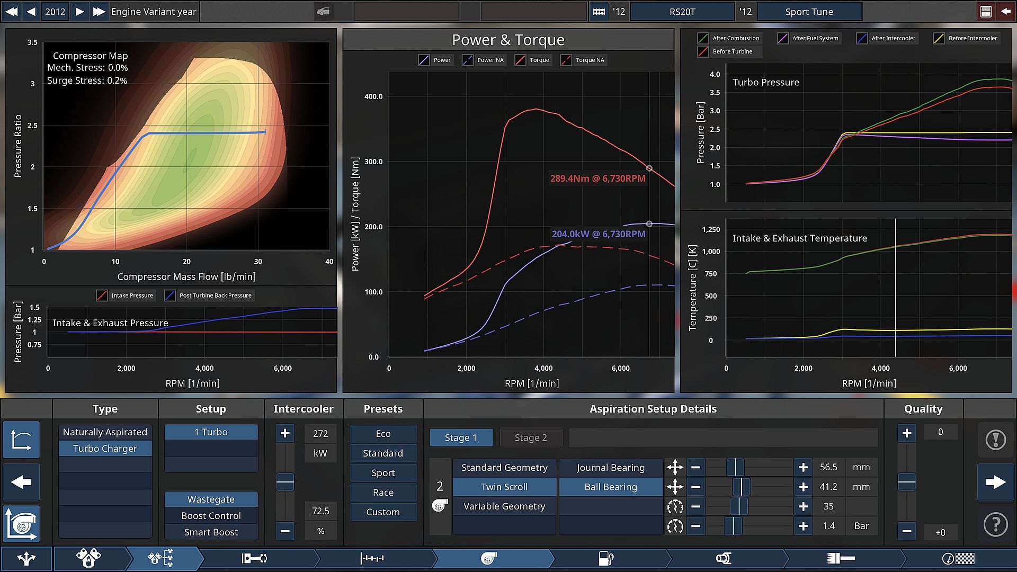
Task: Open the help question mark icon
Action: [995, 524]
